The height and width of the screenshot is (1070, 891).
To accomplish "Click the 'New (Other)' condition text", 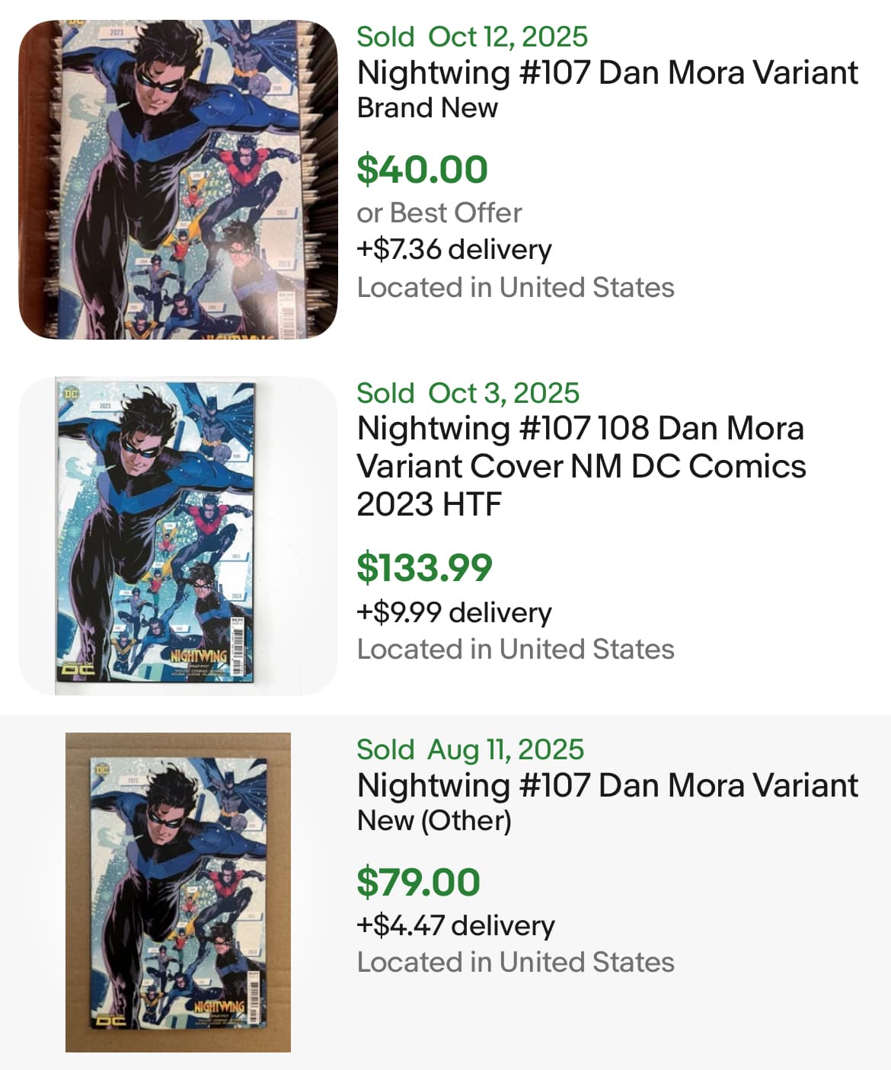I will point(434,821).
